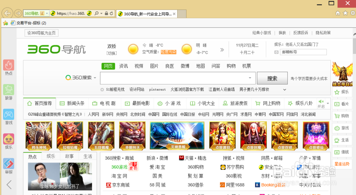Click add-to-favorites bar star icon

(5, 23)
